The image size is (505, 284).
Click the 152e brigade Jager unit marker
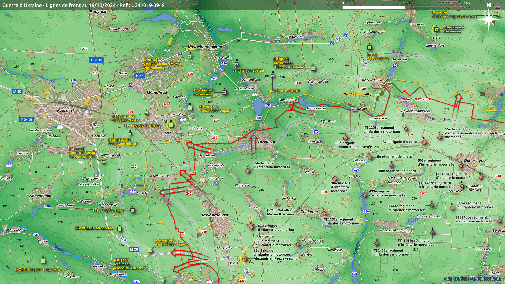(x=133, y=210)
